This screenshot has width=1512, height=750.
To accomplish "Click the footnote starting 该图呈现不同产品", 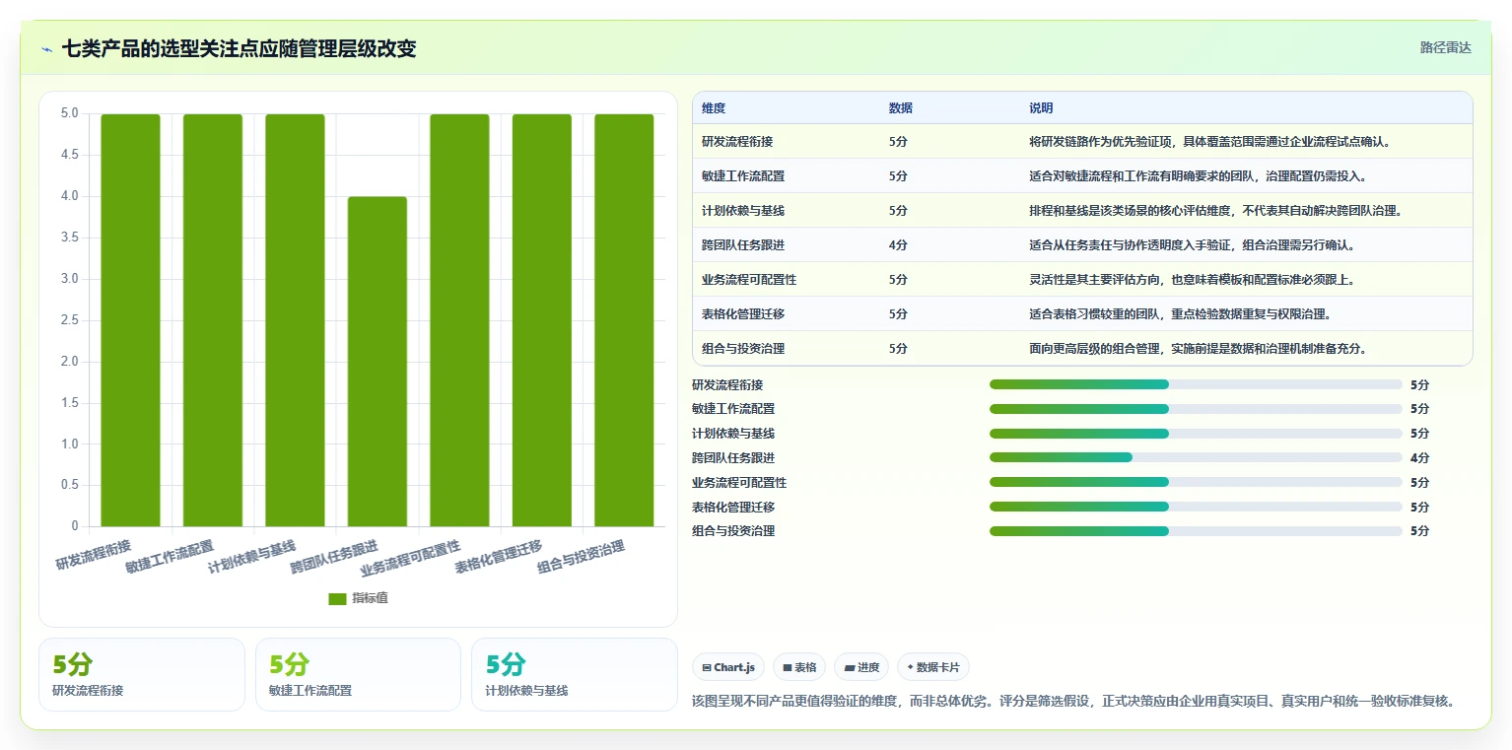I will coord(1074,702).
